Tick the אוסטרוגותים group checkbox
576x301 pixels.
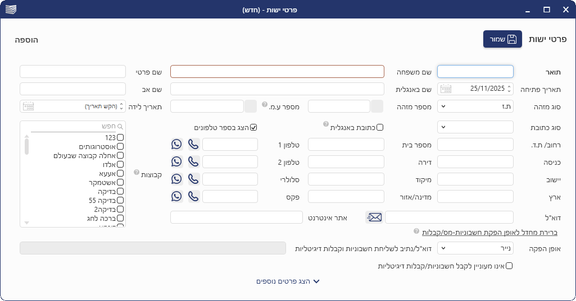[120, 146]
